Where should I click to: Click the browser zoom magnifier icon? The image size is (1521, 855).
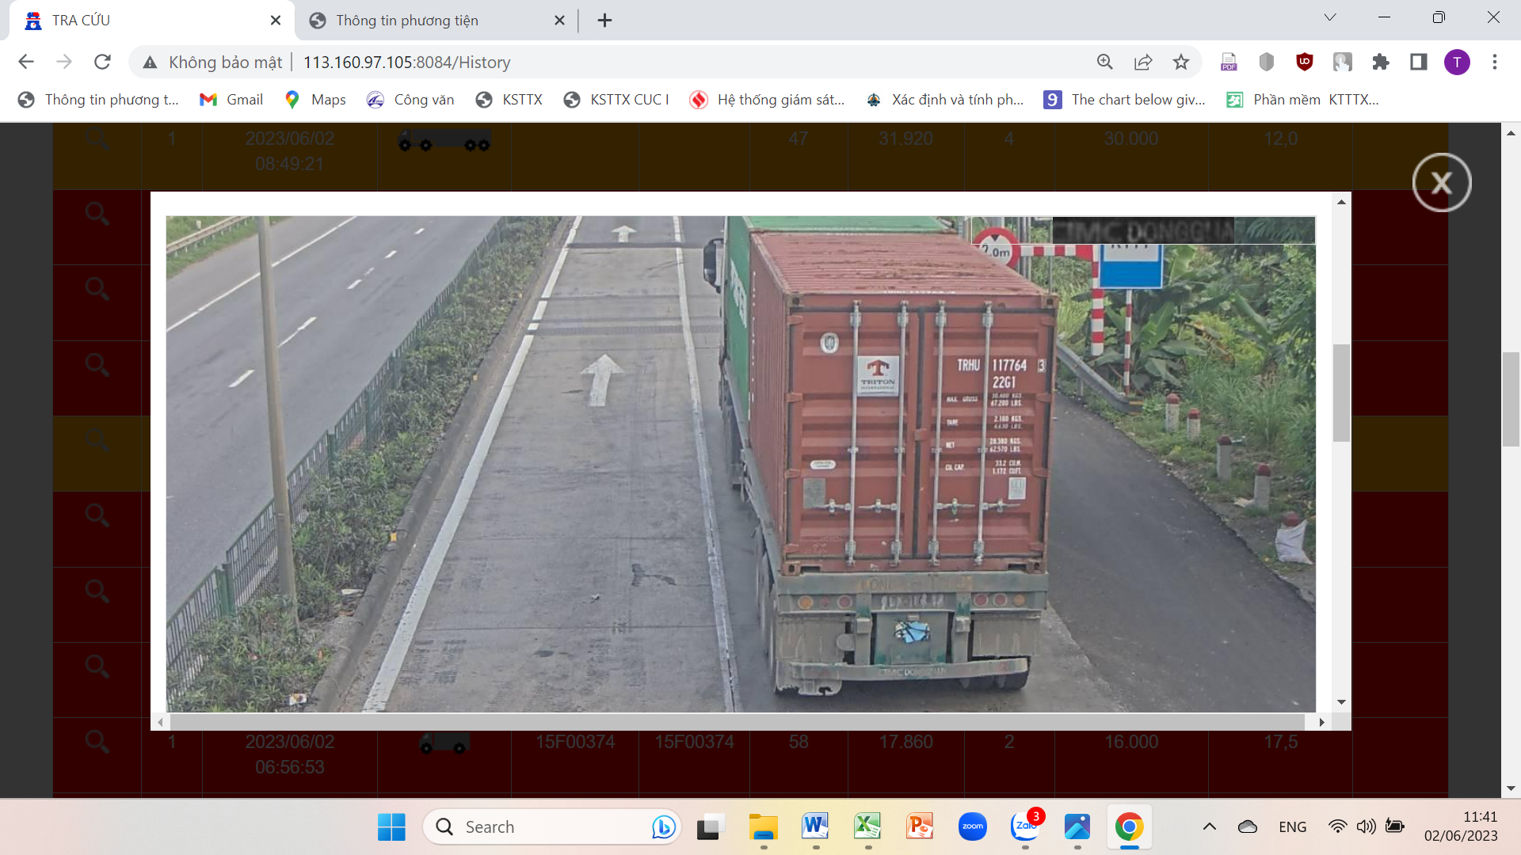[x=1104, y=62]
